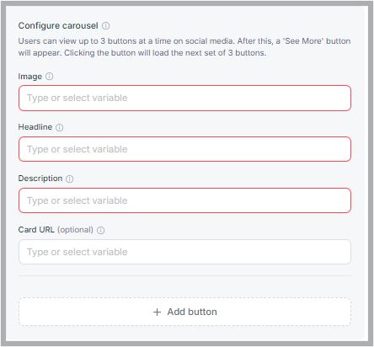Open the Card URL info icon

click(x=100, y=230)
